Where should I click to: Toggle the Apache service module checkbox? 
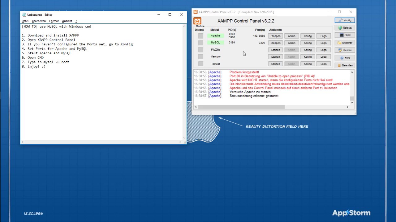[201, 36]
